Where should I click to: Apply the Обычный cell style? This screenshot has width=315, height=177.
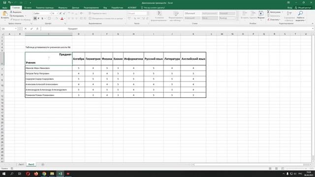[x=192, y=13]
